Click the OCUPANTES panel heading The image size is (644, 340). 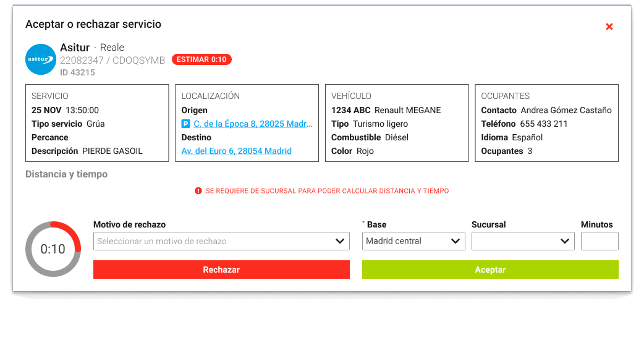click(x=505, y=96)
